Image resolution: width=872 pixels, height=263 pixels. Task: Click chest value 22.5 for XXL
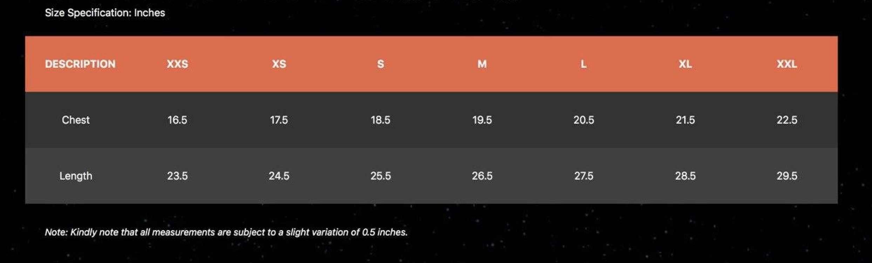pyautogui.click(x=787, y=120)
